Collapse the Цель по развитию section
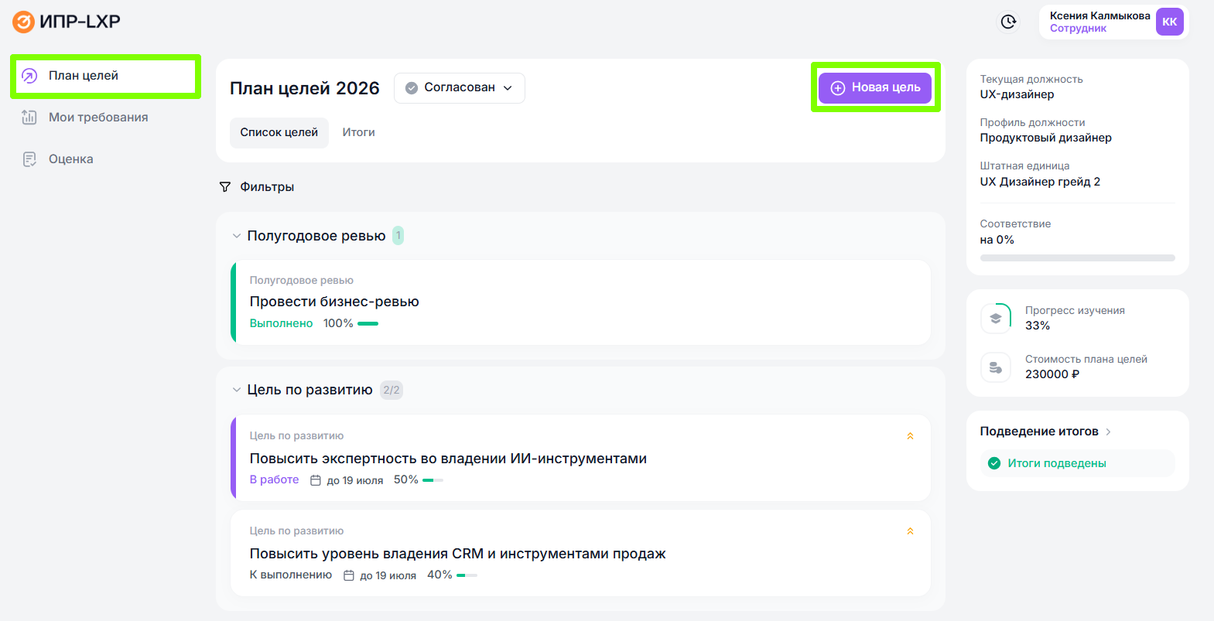The height and width of the screenshot is (621, 1214). [x=237, y=390]
